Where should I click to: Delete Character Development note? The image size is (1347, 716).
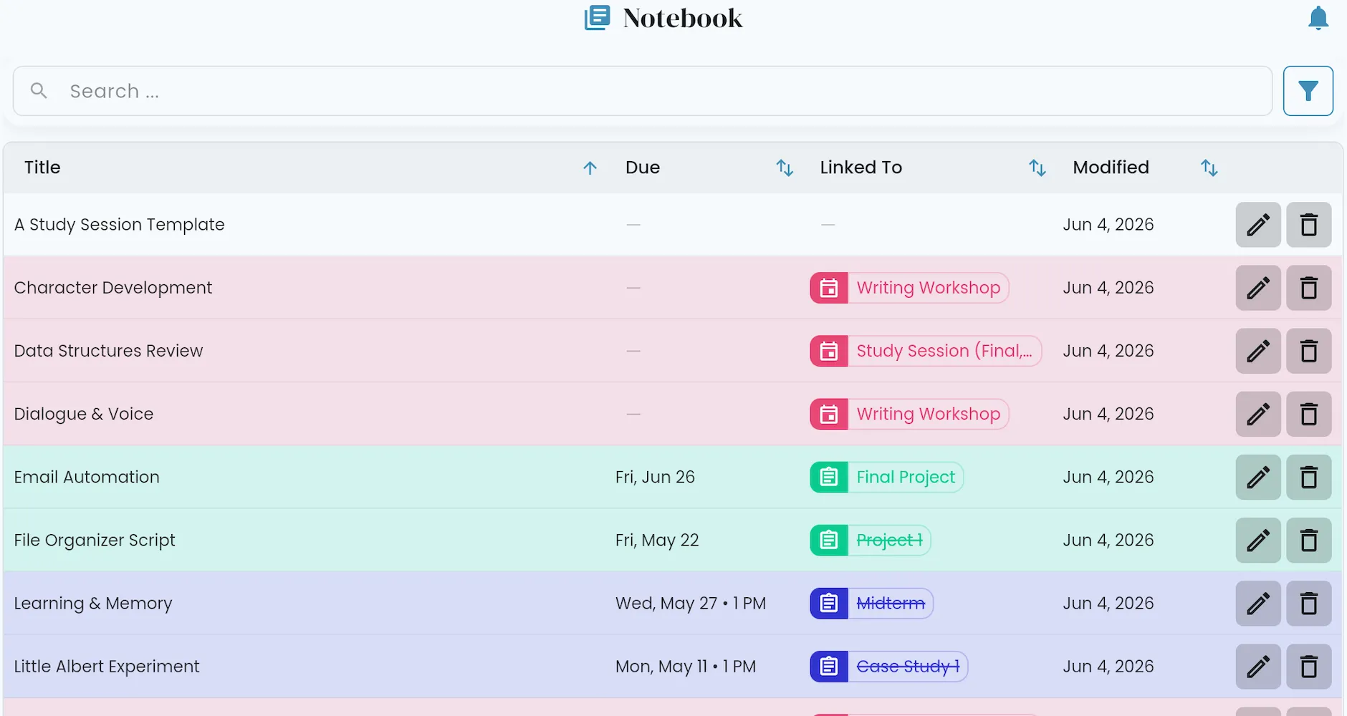(x=1308, y=288)
